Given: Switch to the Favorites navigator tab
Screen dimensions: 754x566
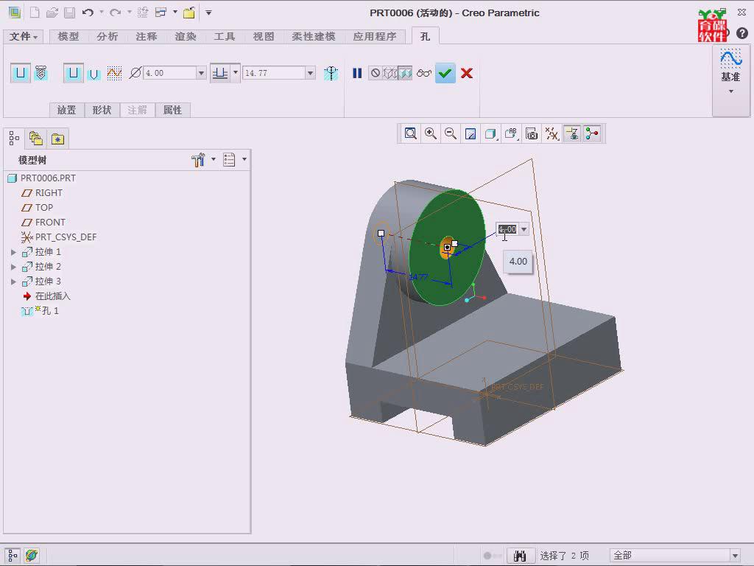Looking at the screenshot, I should (58, 139).
